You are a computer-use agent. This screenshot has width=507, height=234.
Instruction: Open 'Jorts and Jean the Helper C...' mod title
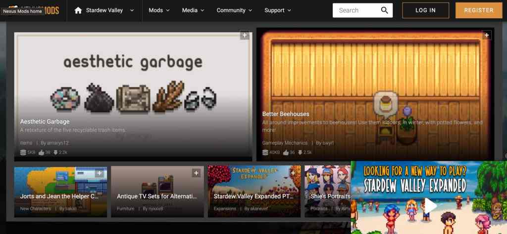(x=59, y=196)
